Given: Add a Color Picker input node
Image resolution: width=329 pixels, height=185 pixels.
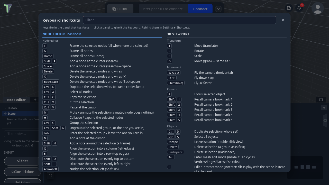Looking at the screenshot, I should (23, 172).
